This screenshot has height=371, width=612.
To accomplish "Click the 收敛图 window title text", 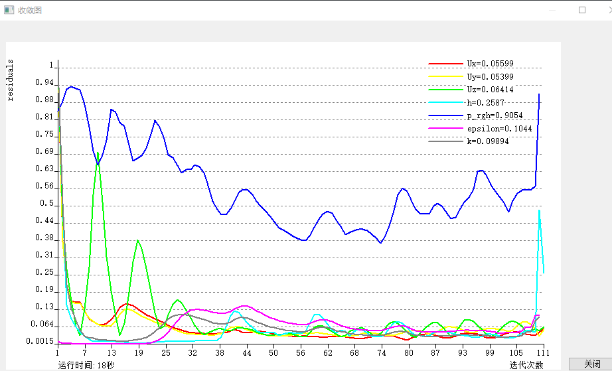I will coord(30,10).
